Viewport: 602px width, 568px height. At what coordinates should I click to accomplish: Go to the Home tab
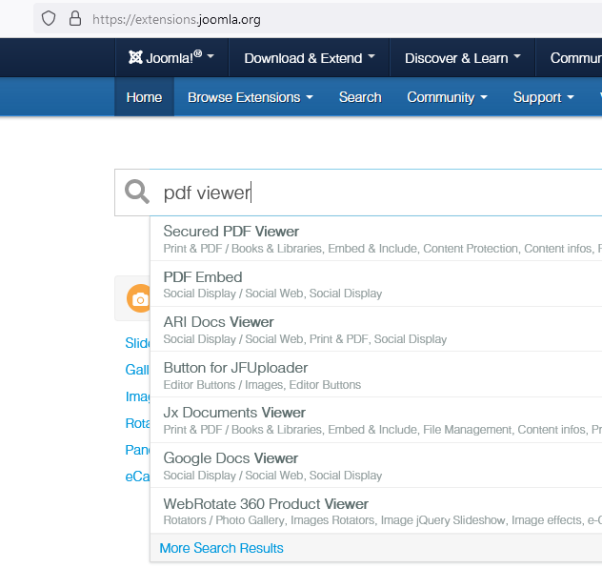[x=144, y=97]
